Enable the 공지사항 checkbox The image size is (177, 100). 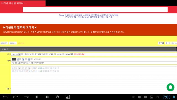pos(22,54)
